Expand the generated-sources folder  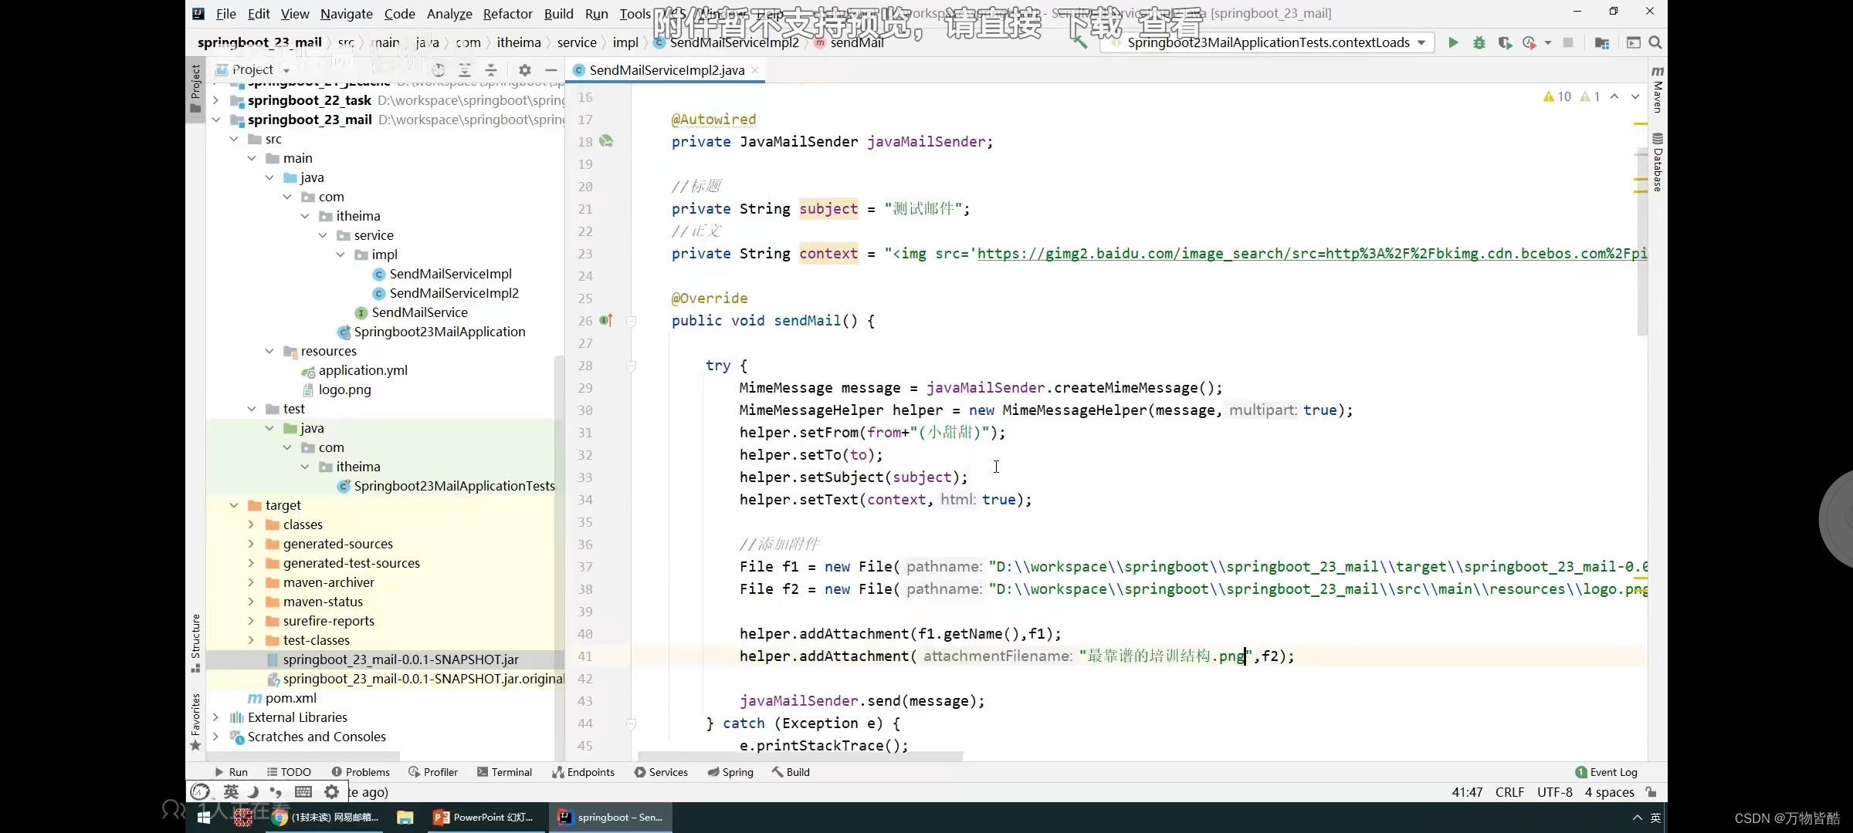tap(252, 544)
